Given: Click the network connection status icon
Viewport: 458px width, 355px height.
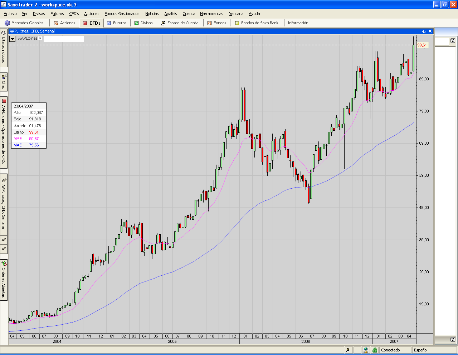Looking at the screenshot, I should pos(366,350).
